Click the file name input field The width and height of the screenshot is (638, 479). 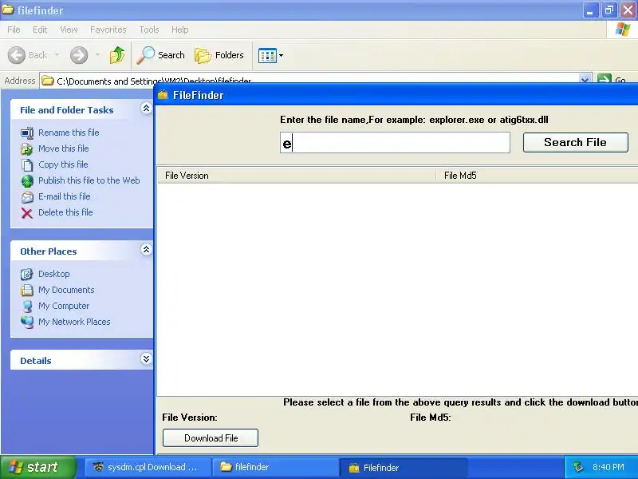point(395,143)
